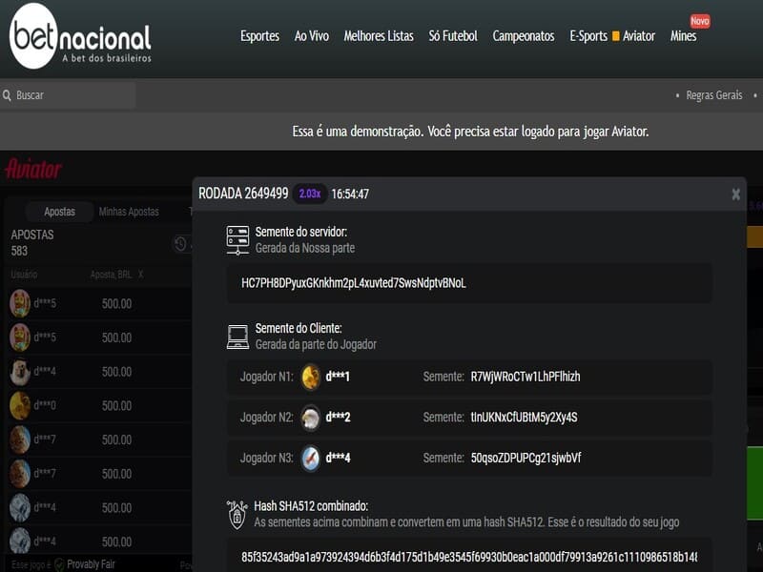Switch to the Apostas tab
Screen dimensions: 763x572
point(59,212)
